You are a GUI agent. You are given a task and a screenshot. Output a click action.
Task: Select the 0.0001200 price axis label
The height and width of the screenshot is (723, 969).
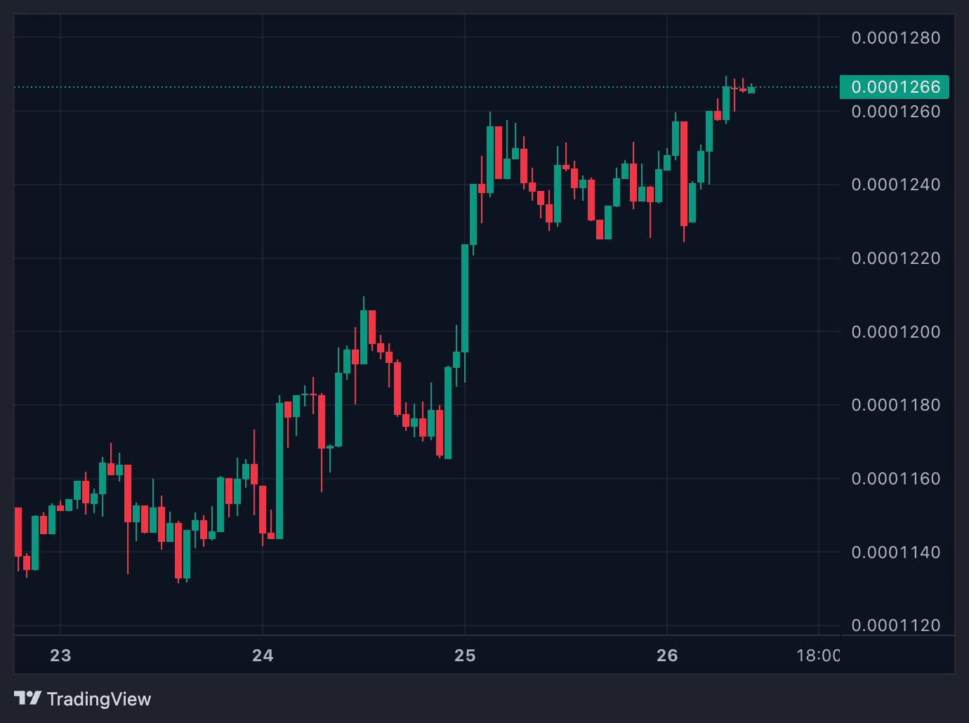(x=895, y=332)
